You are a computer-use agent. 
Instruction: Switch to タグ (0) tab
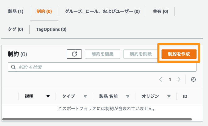tap(15, 29)
